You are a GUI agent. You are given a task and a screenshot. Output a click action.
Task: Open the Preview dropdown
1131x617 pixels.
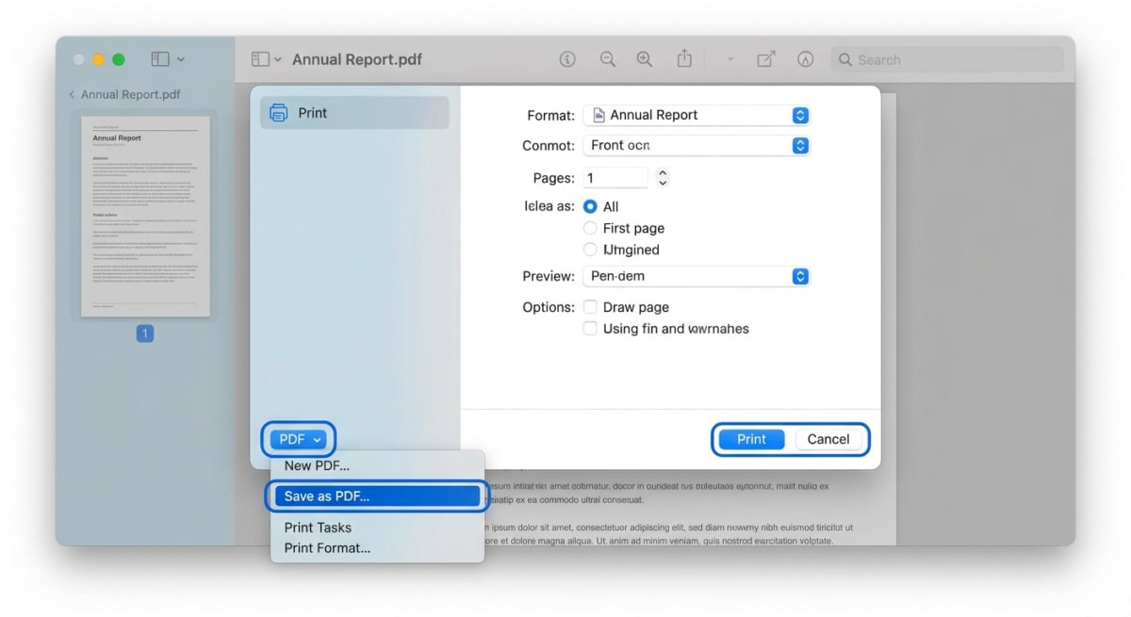coord(697,276)
